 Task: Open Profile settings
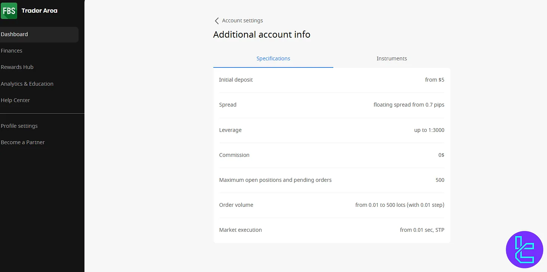19,126
